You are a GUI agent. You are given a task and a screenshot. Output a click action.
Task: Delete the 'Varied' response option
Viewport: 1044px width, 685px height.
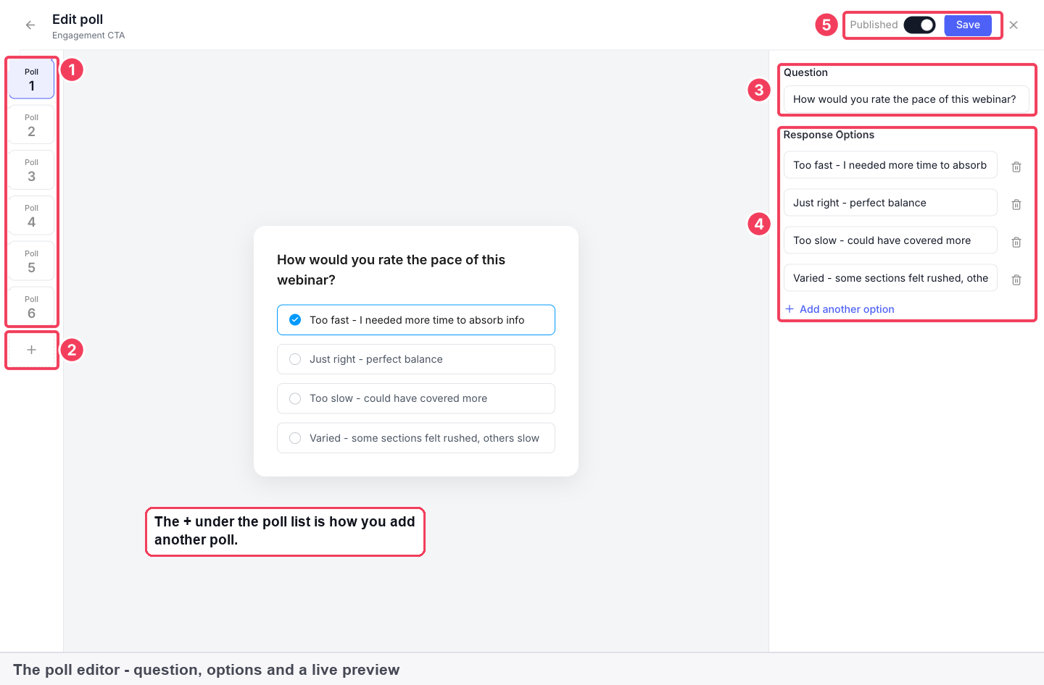(x=1016, y=280)
